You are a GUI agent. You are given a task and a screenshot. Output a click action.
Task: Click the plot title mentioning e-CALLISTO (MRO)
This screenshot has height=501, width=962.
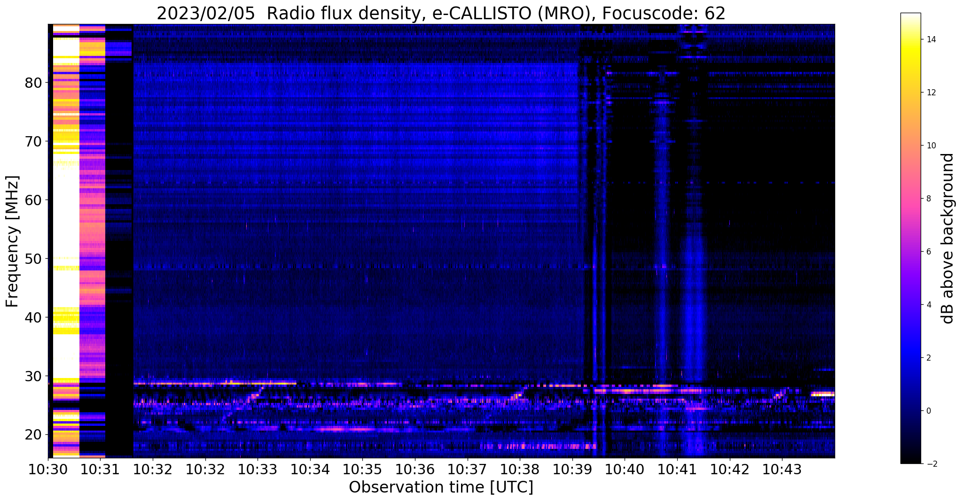[441, 14]
